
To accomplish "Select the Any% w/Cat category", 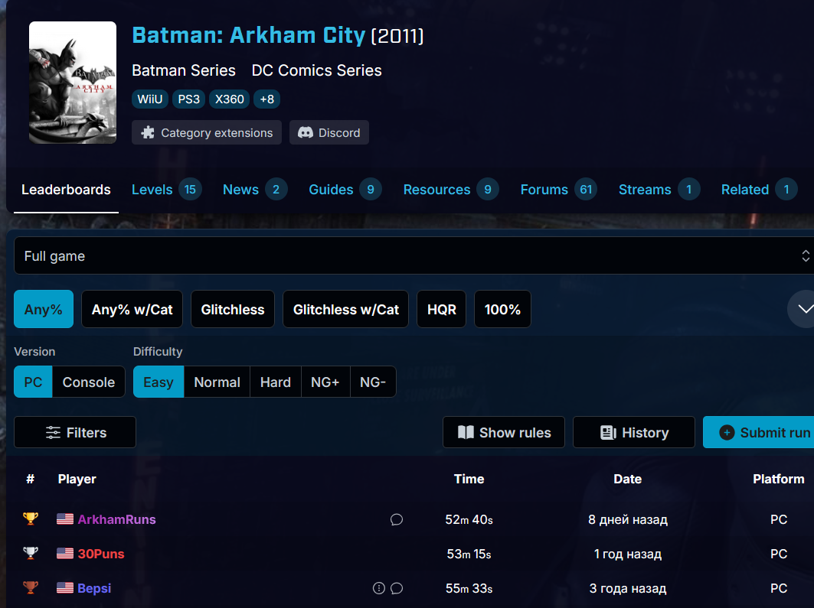I will (132, 310).
